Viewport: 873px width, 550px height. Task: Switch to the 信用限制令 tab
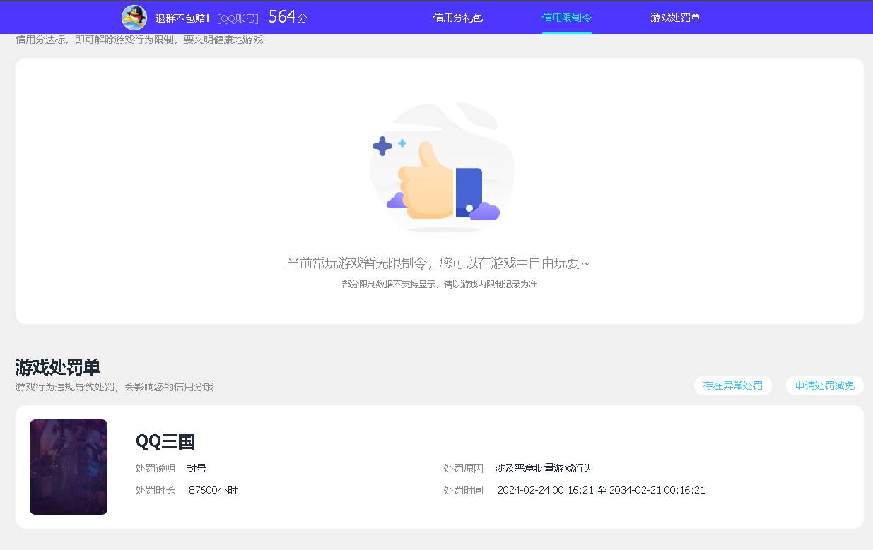pos(567,18)
